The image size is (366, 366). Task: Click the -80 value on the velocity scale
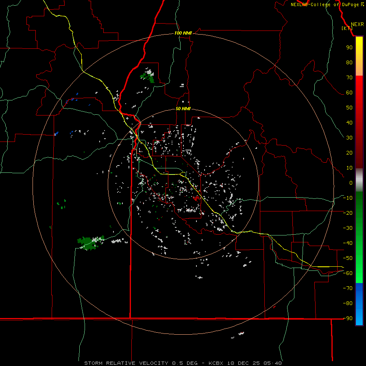pos(348,303)
